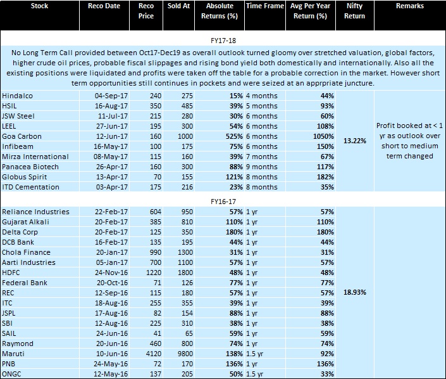
Task: Click ONGC's 12-May-16 reco date
Action: (x=111, y=374)
